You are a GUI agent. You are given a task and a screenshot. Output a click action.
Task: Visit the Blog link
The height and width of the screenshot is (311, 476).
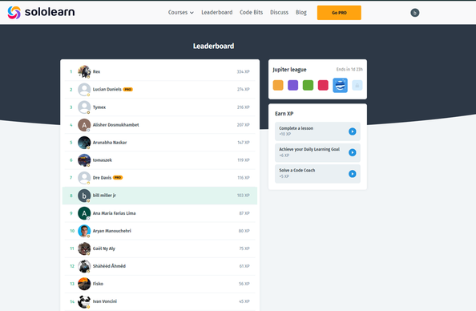click(301, 13)
